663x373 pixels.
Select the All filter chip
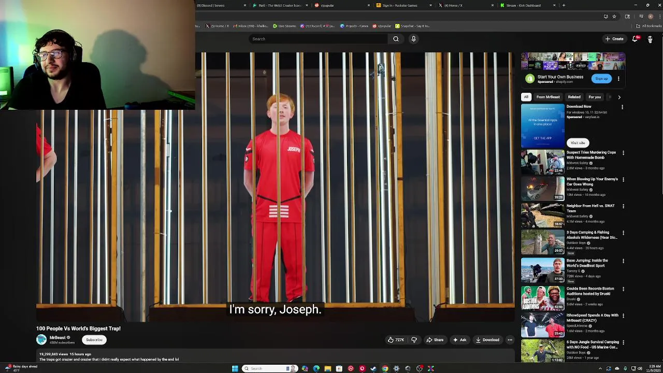[x=526, y=97]
